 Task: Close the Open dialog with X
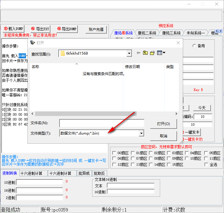pos(178,43)
